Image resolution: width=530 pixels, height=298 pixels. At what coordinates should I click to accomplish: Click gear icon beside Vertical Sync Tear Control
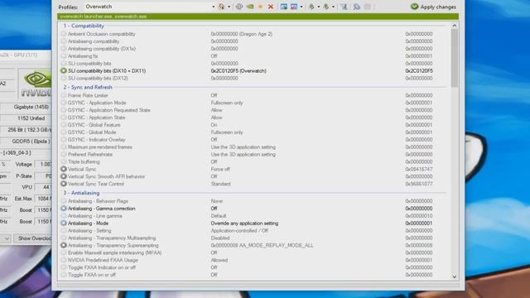[x=64, y=184]
